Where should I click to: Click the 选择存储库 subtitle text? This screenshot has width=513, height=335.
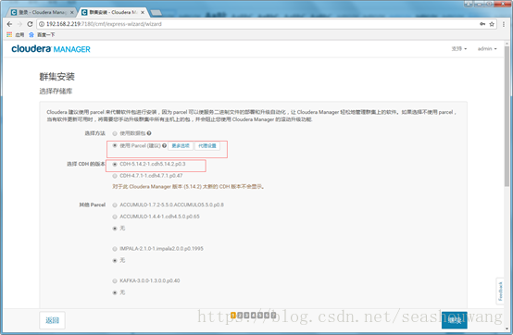click(56, 92)
